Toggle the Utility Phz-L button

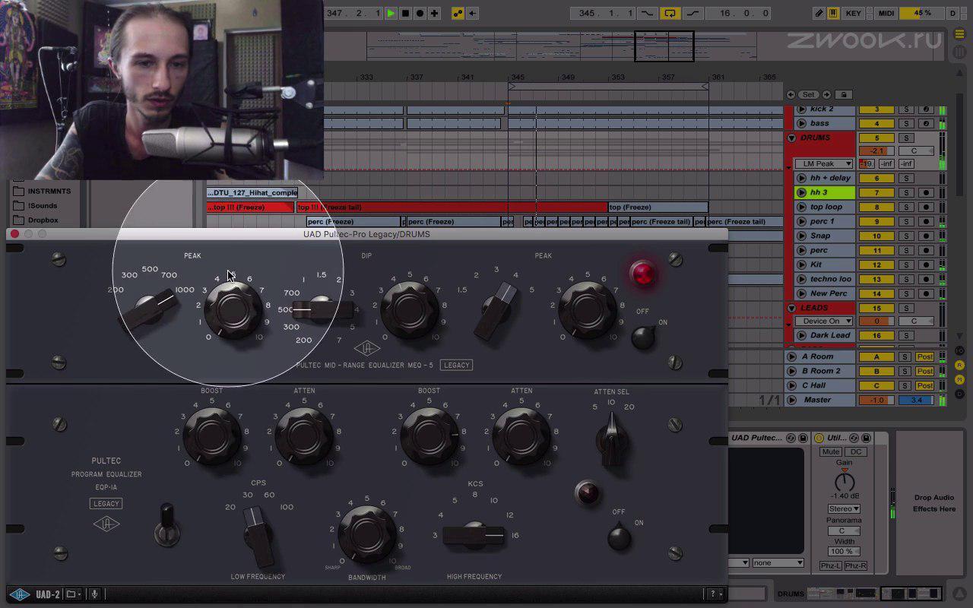[831, 565]
